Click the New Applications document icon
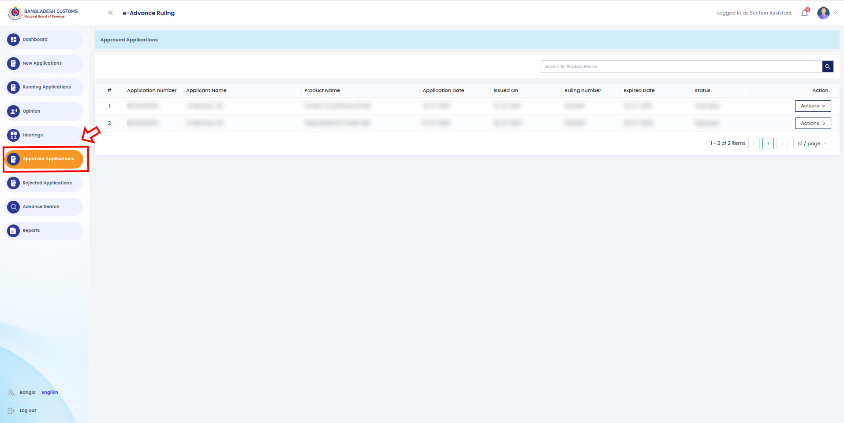The image size is (844, 423). tap(14, 63)
